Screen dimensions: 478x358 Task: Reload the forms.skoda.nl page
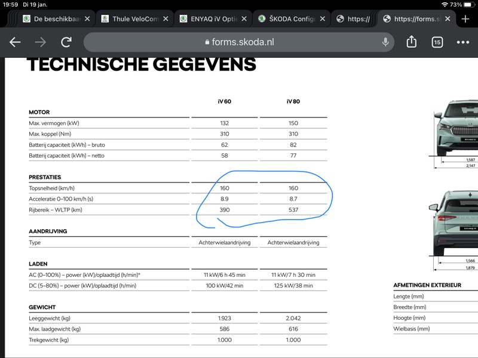(66, 42)
